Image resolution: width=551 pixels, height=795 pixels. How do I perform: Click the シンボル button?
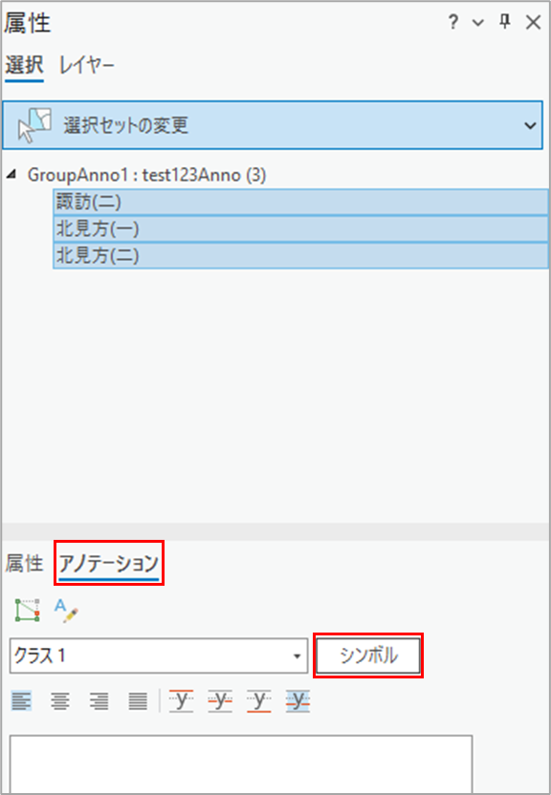(x=368, y=655)
